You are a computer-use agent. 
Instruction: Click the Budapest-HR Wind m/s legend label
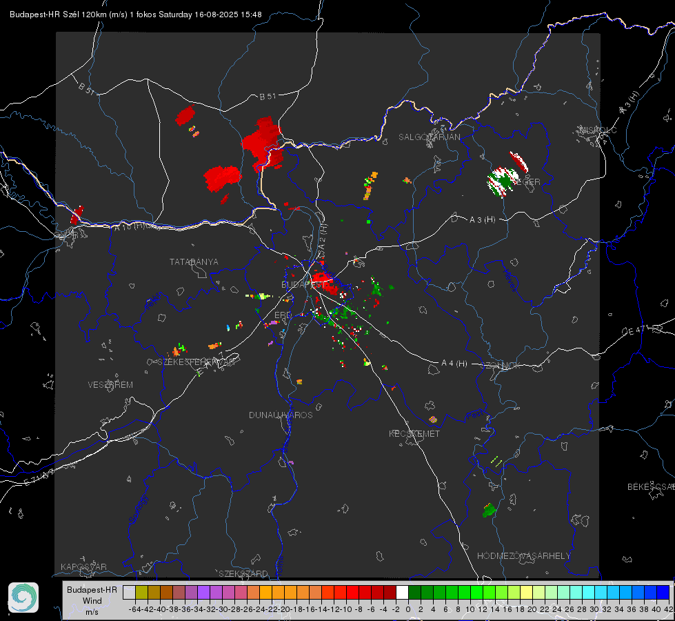click(92, 600)
